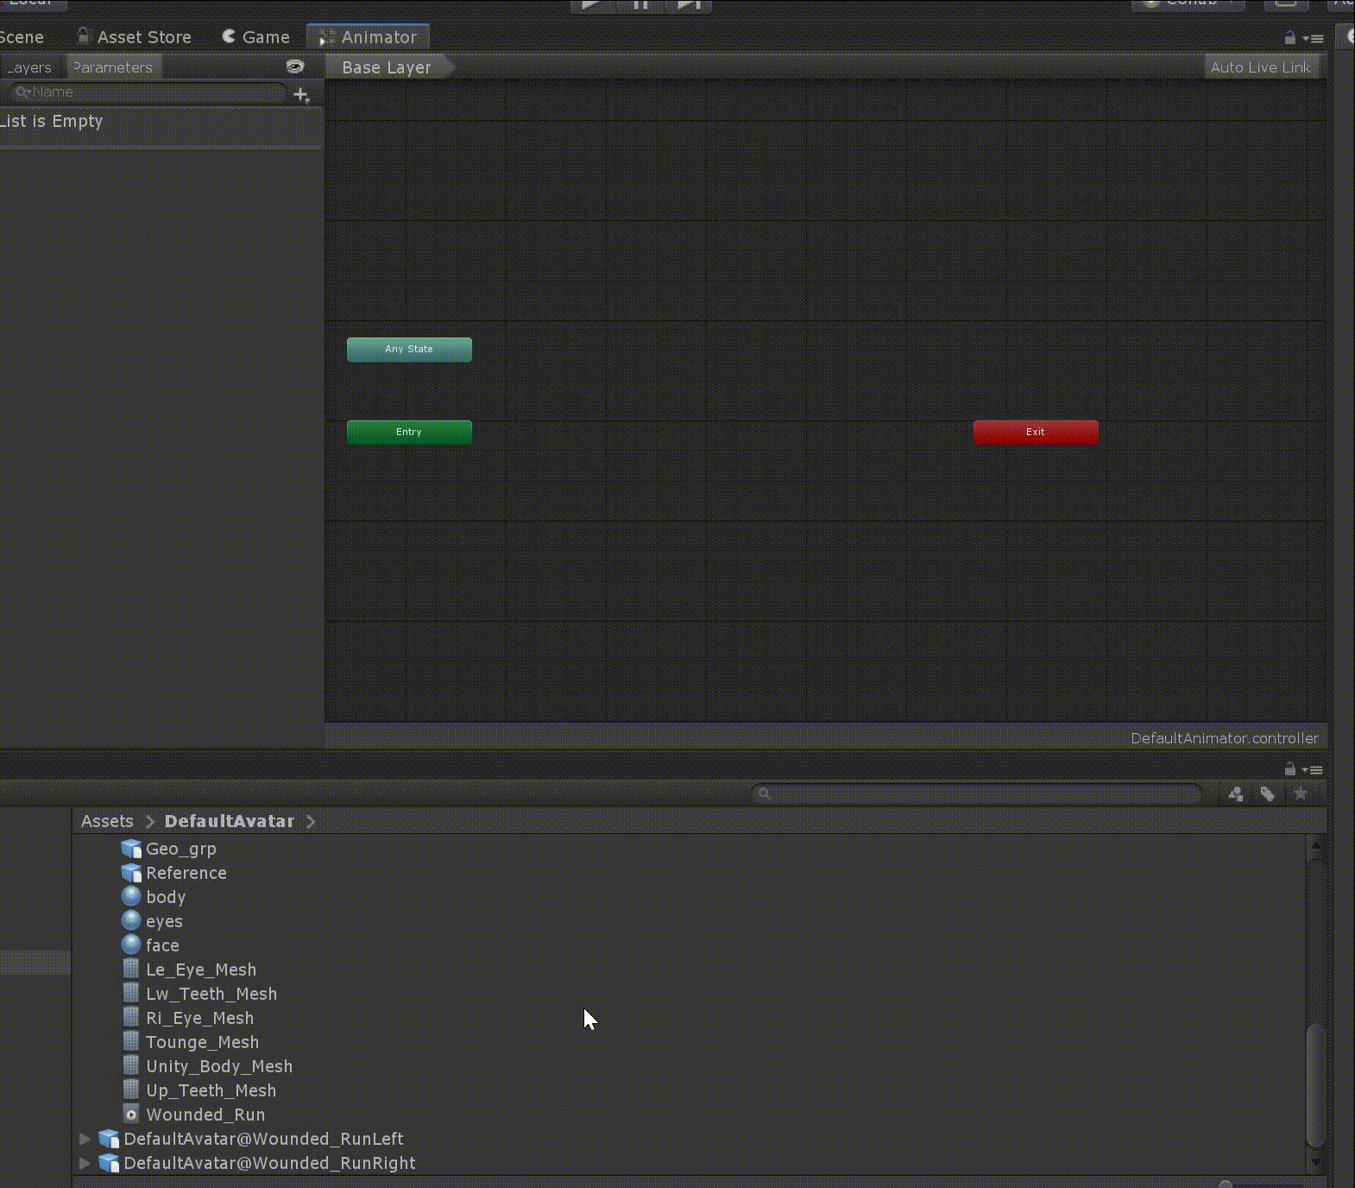Open the Animator window options menu
The width and height of the screenshot is (1355, 1188).
[1314, 38]
